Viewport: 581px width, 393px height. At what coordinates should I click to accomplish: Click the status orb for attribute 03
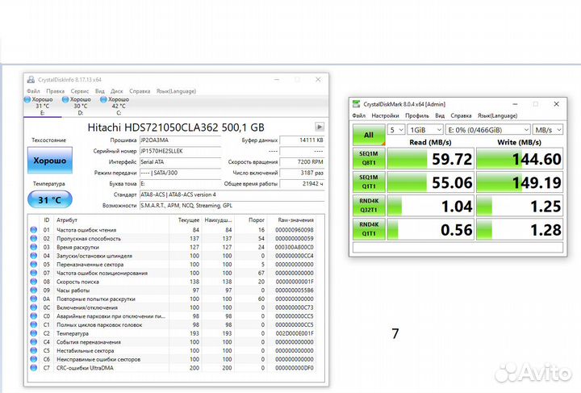(x=34, y=247)
